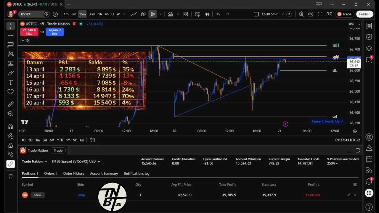The width and height of the screenshot is (379, 213).
Task: Collapse the indicator legend showing 10
Action: tap(25, 41)
